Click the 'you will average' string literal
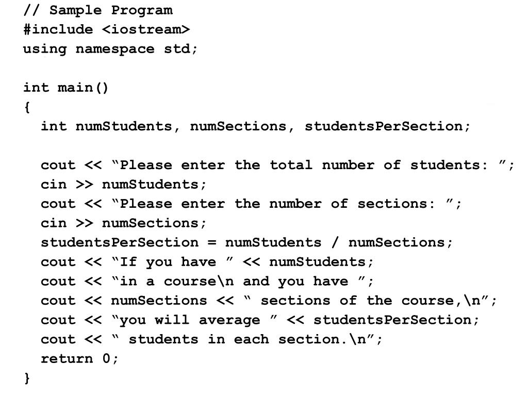 coord(194,320)
